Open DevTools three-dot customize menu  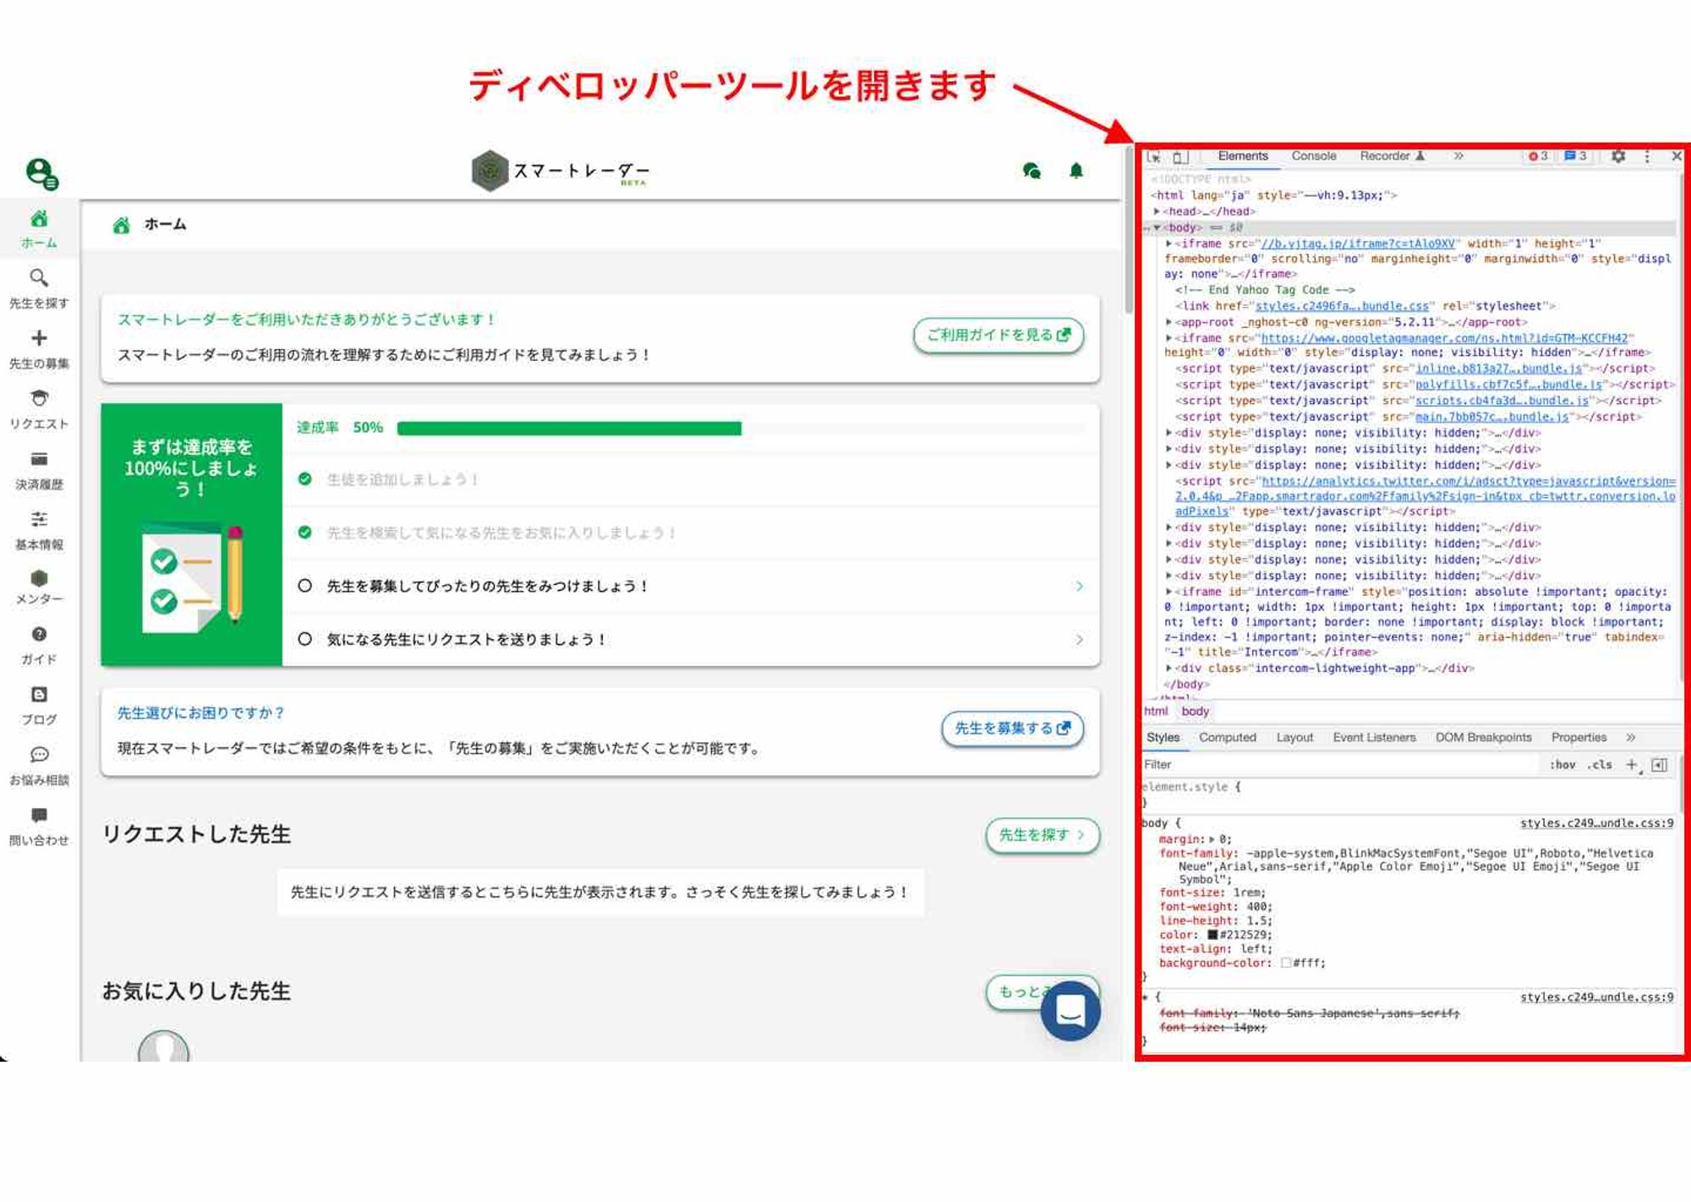[x=1647, y=156]
